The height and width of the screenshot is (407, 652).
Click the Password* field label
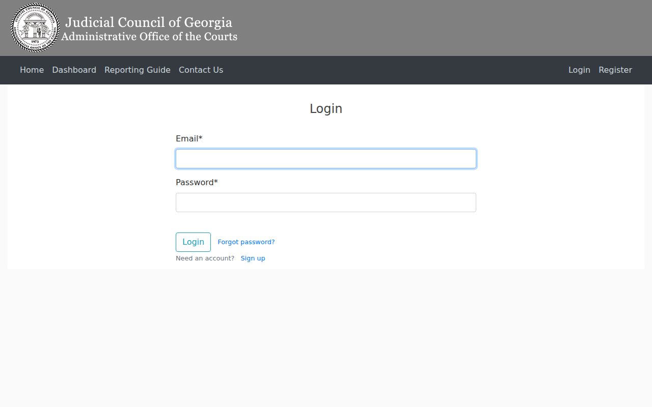point(197,183)
